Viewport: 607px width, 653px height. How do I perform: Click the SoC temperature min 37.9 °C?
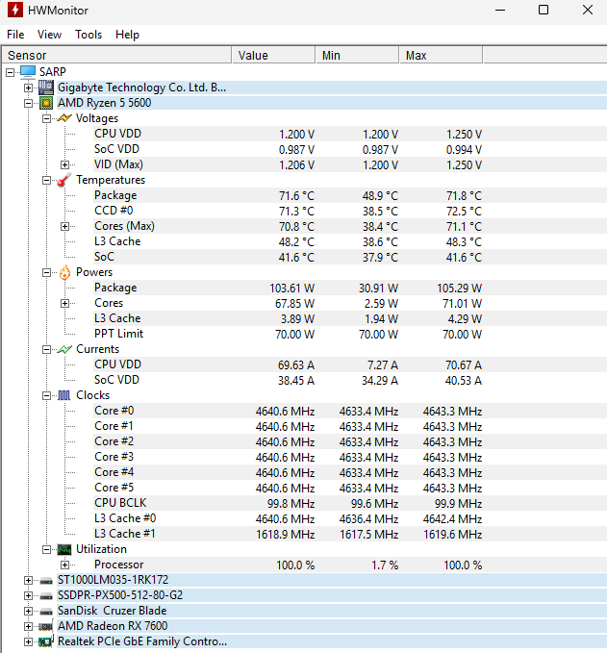point(380,258)
